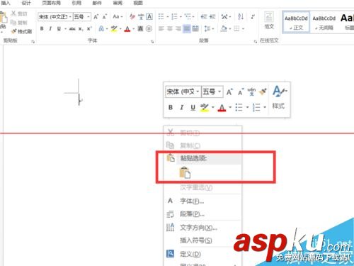Open Change Case (Aa) dropdown
Viewport: 354px width, 266px height.
pos(118,16)
